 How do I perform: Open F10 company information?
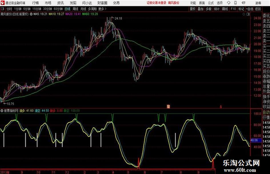coord(233,9)
